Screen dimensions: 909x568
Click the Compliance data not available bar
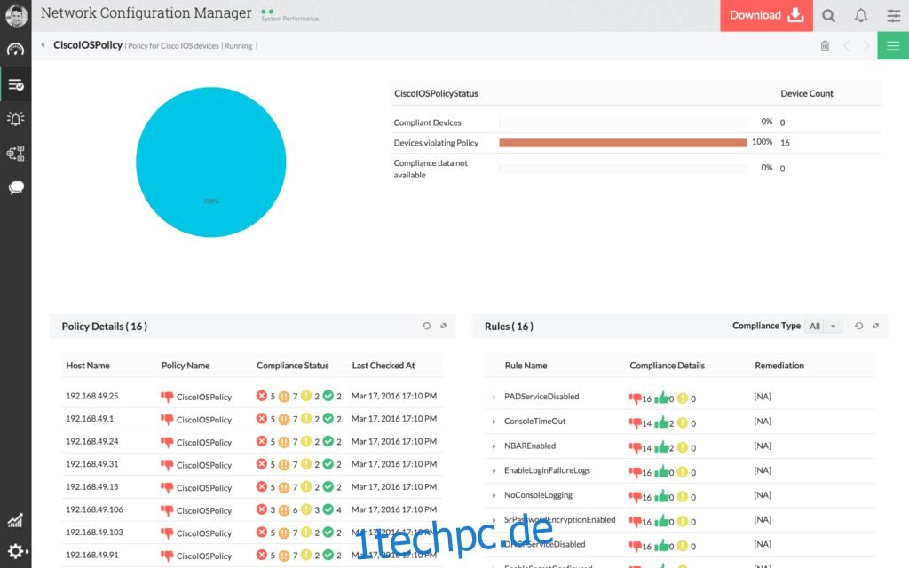[622, 169]
